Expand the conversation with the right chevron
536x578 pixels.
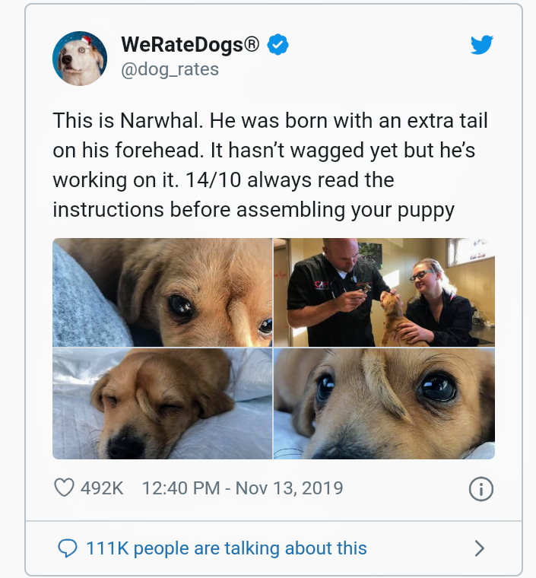479,548
